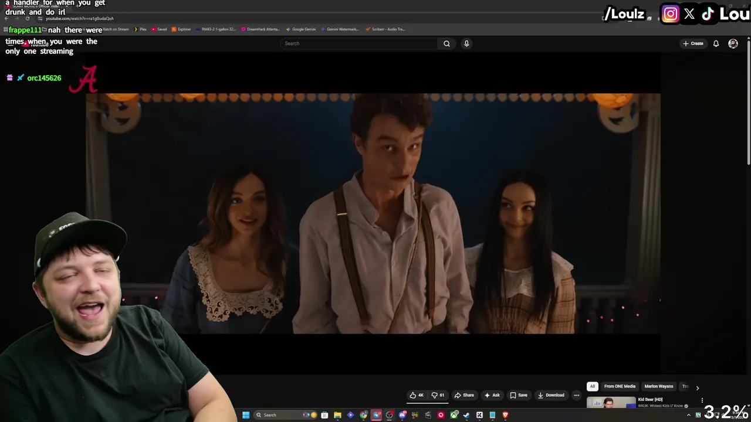The height and width of the screenshot is (422, 751).
Task: Like the video with 4K likes
Action: click(x=417, y=395)
